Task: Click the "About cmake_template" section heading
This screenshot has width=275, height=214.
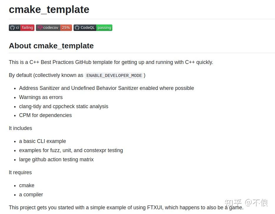Action: [x=51, y=46]
